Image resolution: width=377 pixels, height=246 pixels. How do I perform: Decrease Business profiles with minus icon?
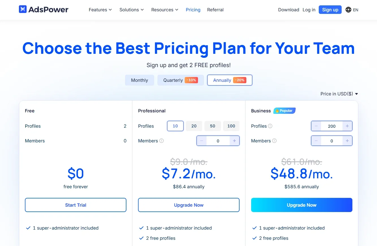click(316, 126)
